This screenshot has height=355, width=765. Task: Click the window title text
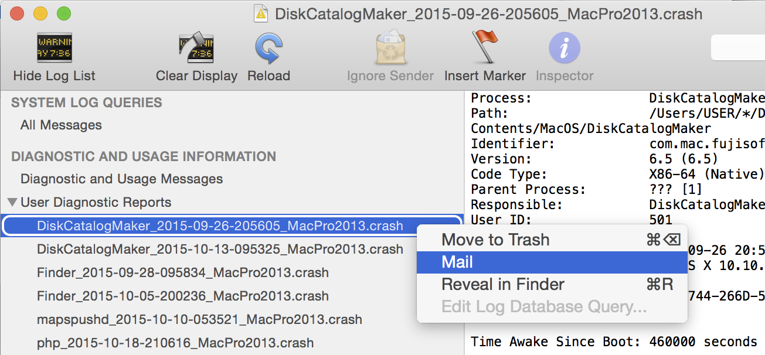(488, 14)
